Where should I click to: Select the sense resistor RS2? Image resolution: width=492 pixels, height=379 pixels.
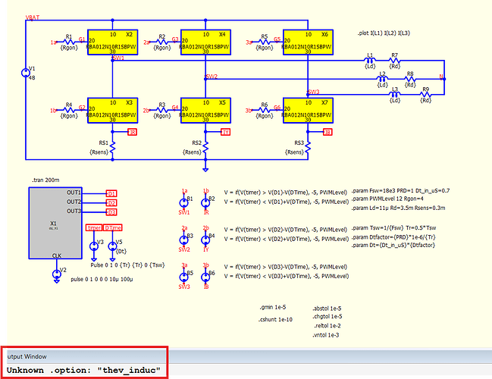[206, 147]
